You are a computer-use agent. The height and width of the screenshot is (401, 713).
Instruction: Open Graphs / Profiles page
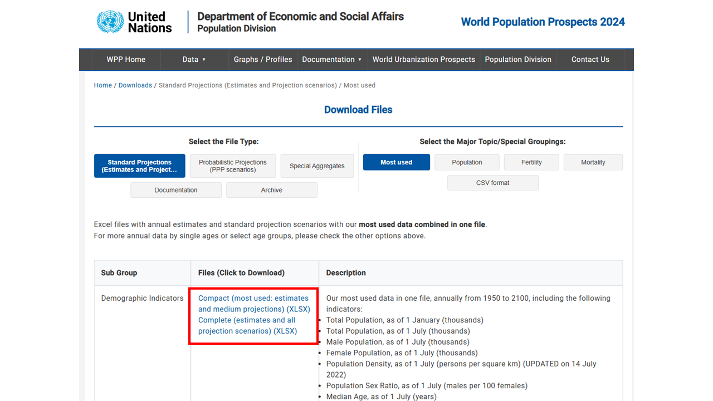pyautogui.click(x=263, y=60)
